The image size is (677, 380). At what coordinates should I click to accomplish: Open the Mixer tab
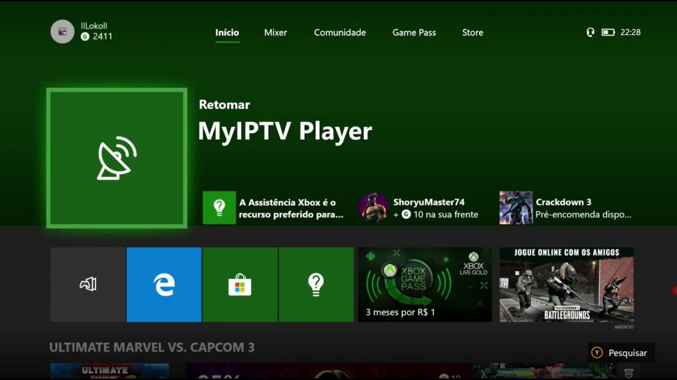point(276,32)
